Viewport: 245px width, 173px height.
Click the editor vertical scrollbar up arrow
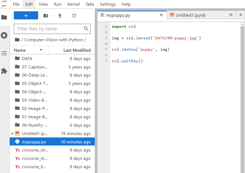(x=242, y=24)
